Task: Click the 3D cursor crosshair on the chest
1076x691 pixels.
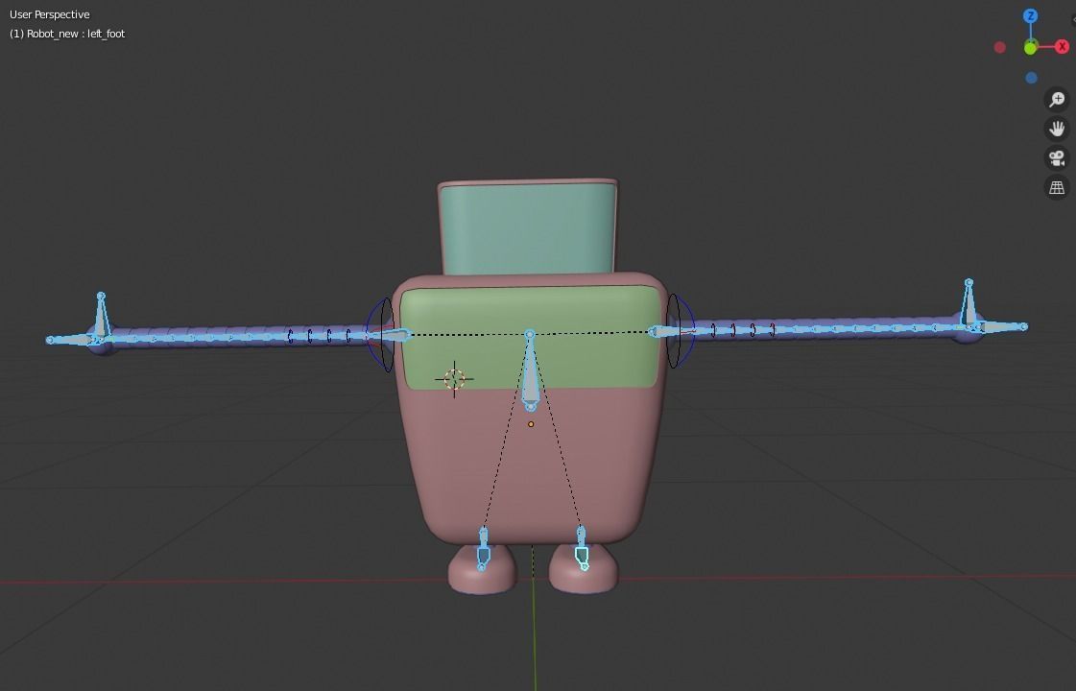Action: [x=454, y=379]
